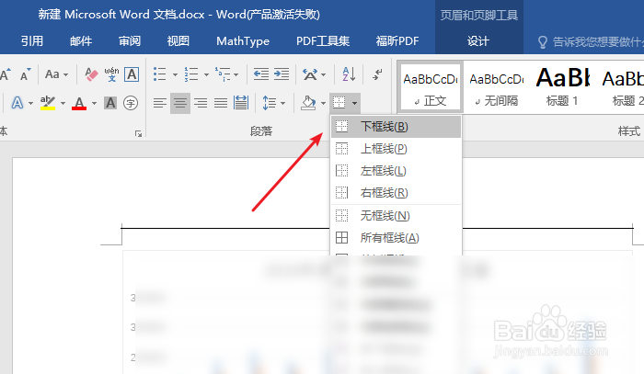Click the Phonetic Guide wén icon
Viewport: 644px width, 374px height.
111,74
